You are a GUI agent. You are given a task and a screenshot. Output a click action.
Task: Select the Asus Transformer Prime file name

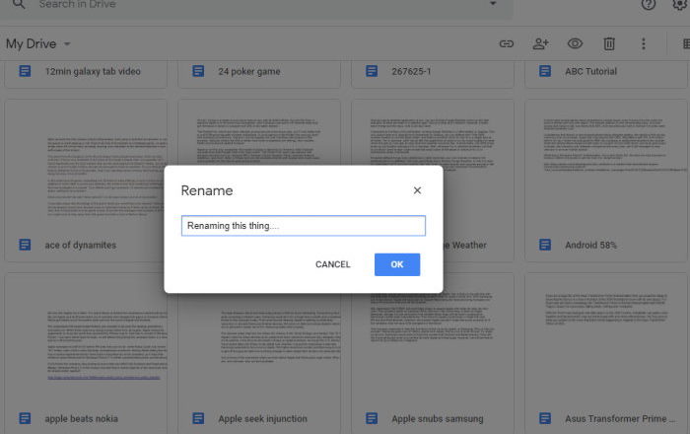(620, 418)
